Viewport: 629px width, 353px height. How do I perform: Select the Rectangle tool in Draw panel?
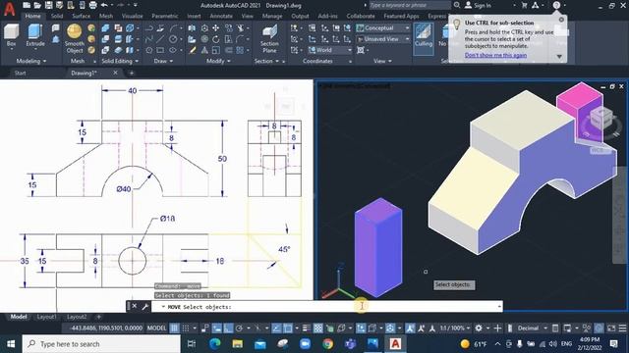pyautogui.click(x=160, y=50)
